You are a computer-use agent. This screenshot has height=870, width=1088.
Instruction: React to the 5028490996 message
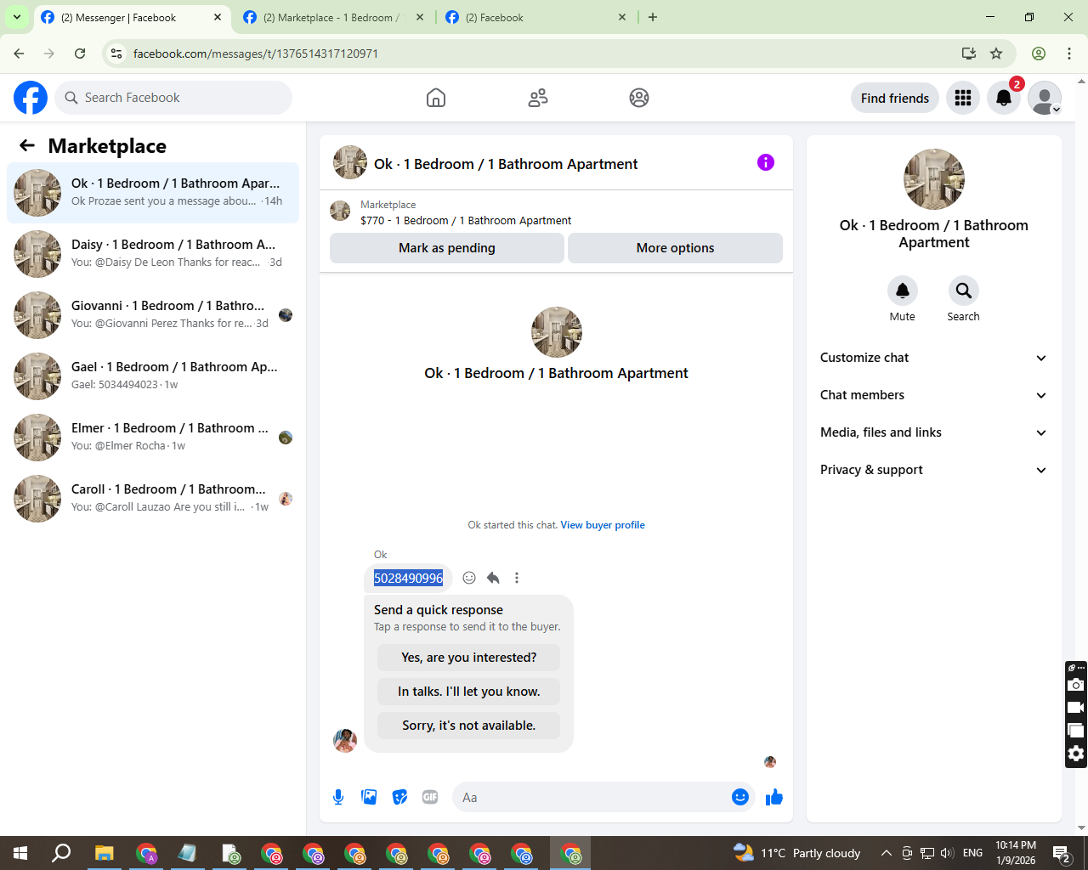(469, 578)
